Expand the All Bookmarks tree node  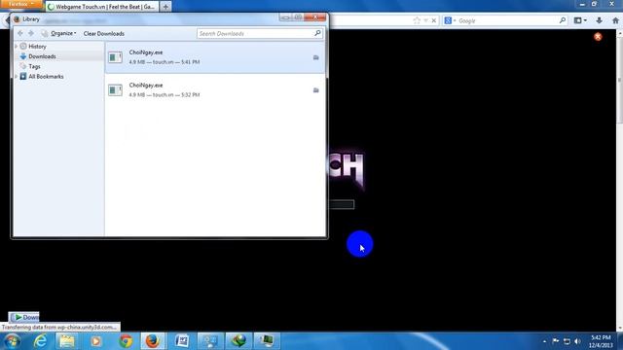click(x=17, y=76)
